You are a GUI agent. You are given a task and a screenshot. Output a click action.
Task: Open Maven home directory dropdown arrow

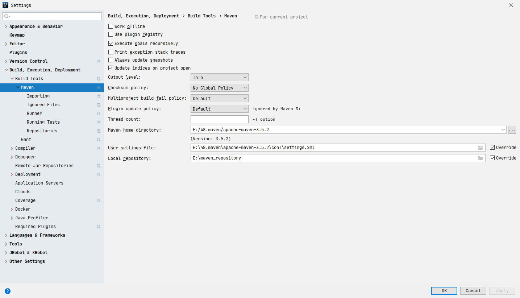[x=503, y=130]
